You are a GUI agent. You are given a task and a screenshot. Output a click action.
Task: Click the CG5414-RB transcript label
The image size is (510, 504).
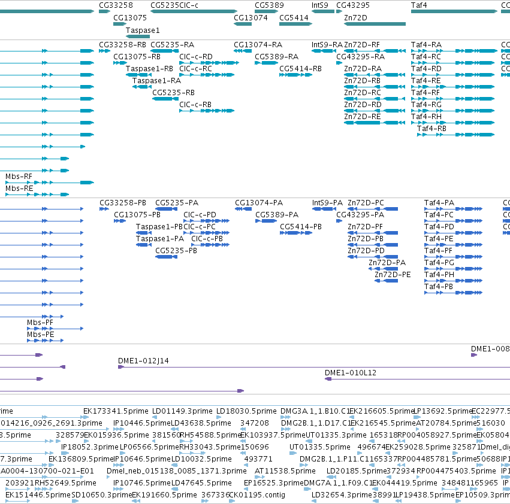pyautogui.click(x=300, y=69)
